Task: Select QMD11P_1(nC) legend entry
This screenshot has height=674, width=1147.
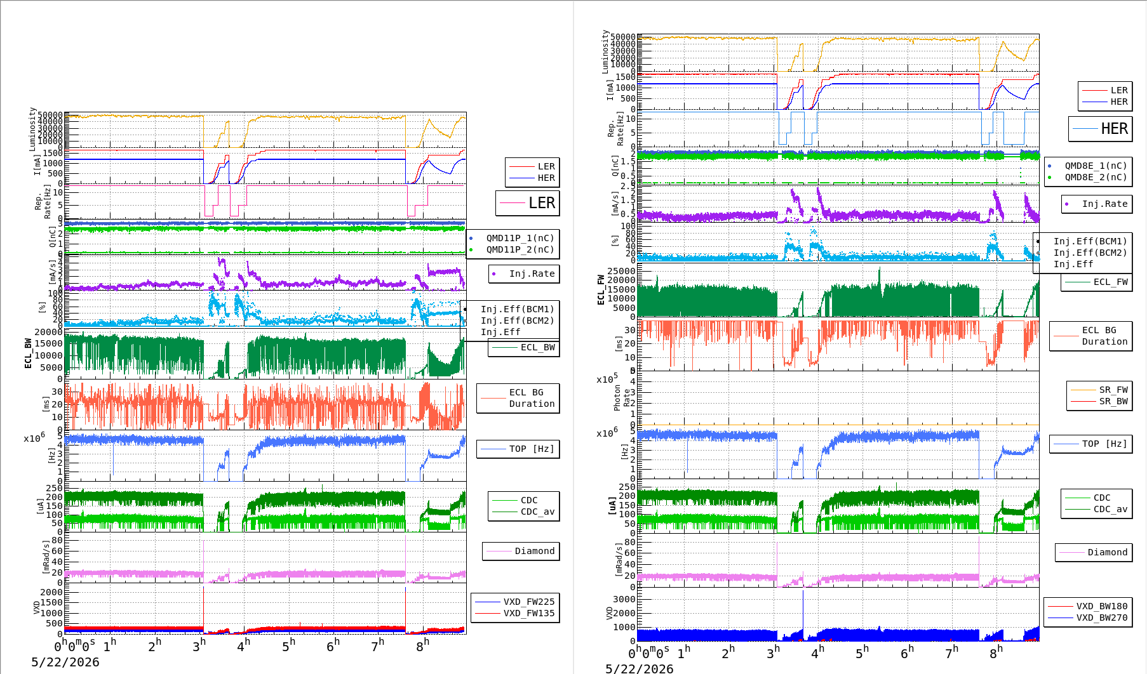Action: (520, 238)
